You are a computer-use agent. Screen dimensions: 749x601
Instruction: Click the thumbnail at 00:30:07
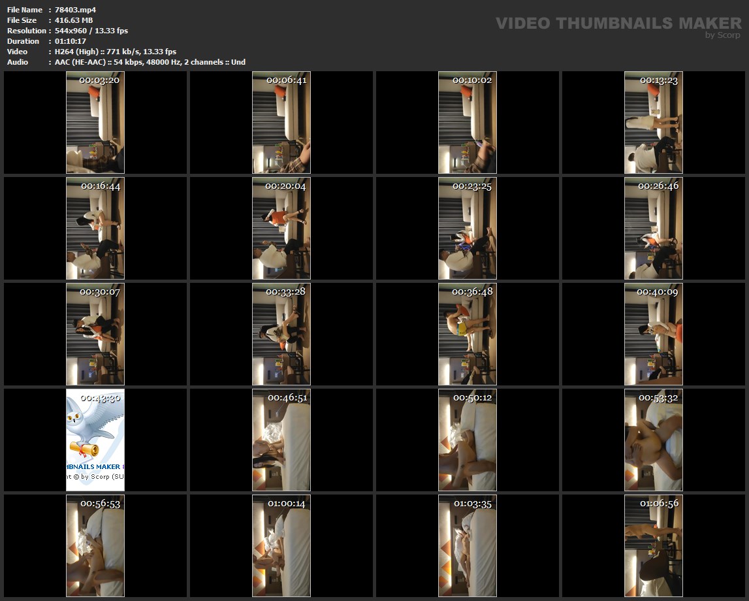click(95, 334)
